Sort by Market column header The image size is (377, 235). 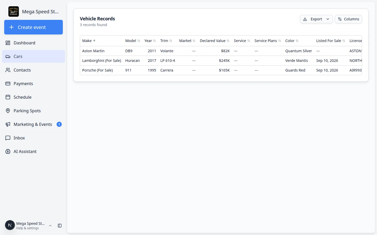(x=187, y=41)
